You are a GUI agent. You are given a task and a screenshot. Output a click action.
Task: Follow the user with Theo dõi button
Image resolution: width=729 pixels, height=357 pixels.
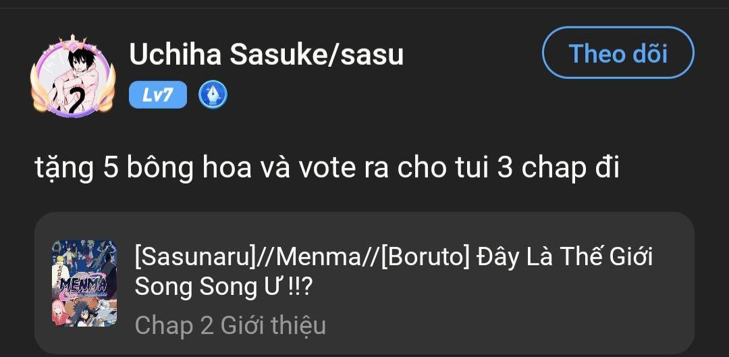click(618, 53)
